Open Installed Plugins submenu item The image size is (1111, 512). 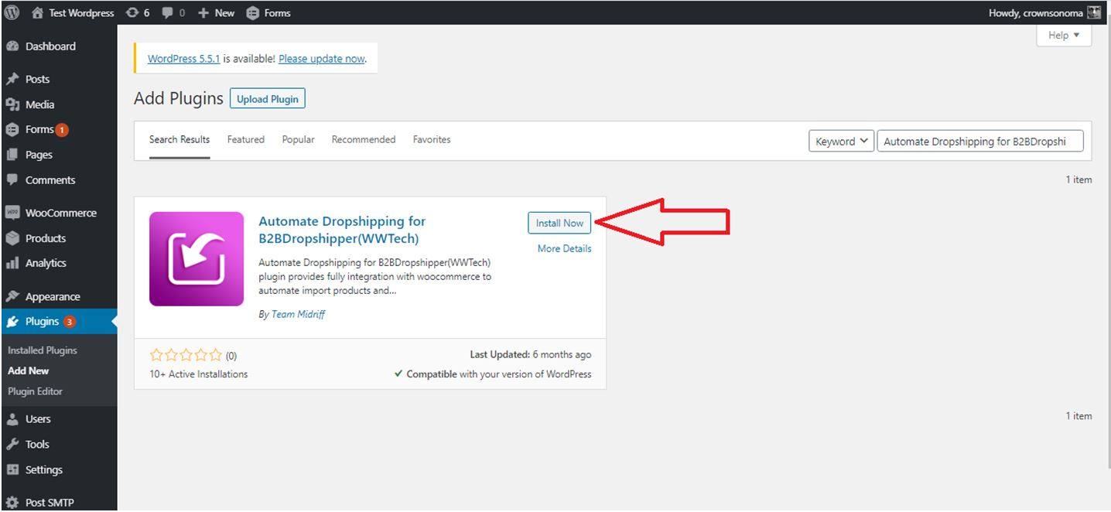[x=43, y=350]
